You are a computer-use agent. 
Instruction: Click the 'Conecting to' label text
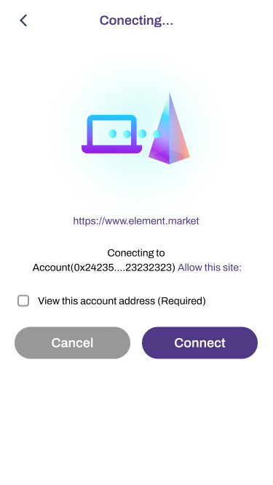[136, 253]
